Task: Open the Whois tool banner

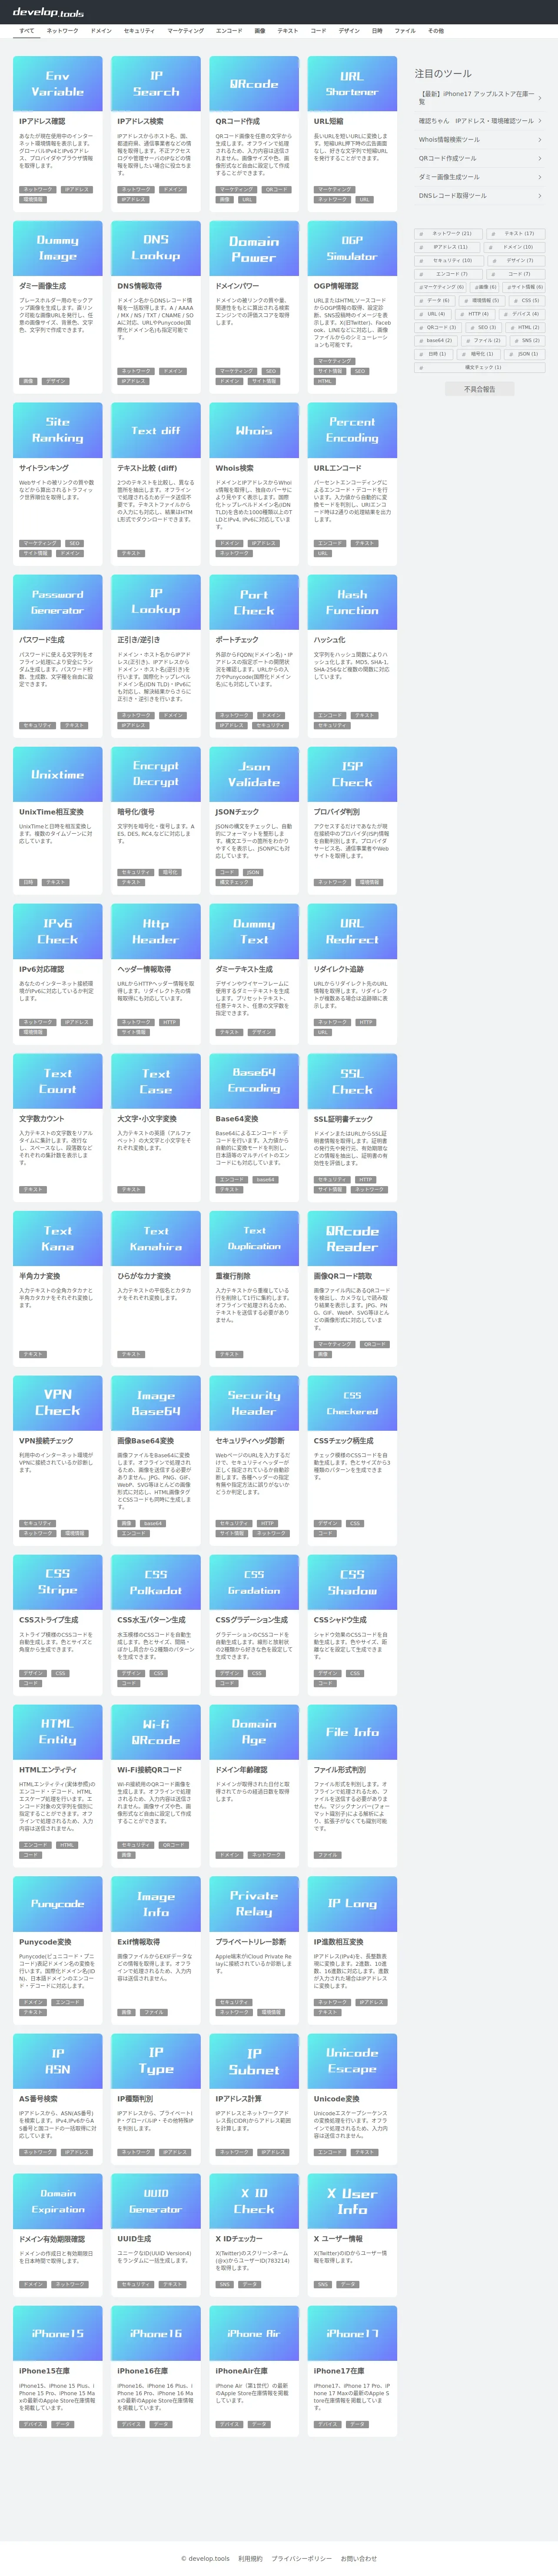Action: [254, 430]
